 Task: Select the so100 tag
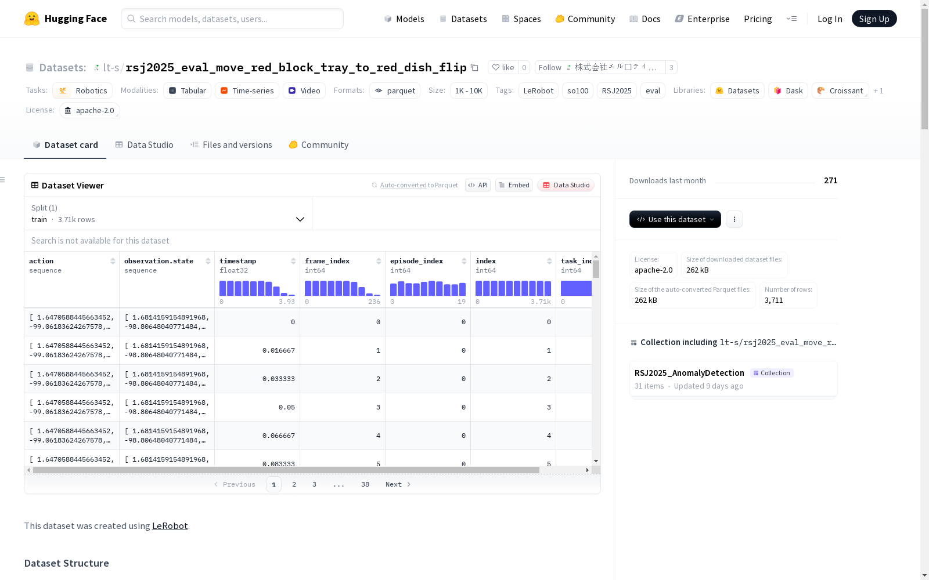click(x=578, y=90)
